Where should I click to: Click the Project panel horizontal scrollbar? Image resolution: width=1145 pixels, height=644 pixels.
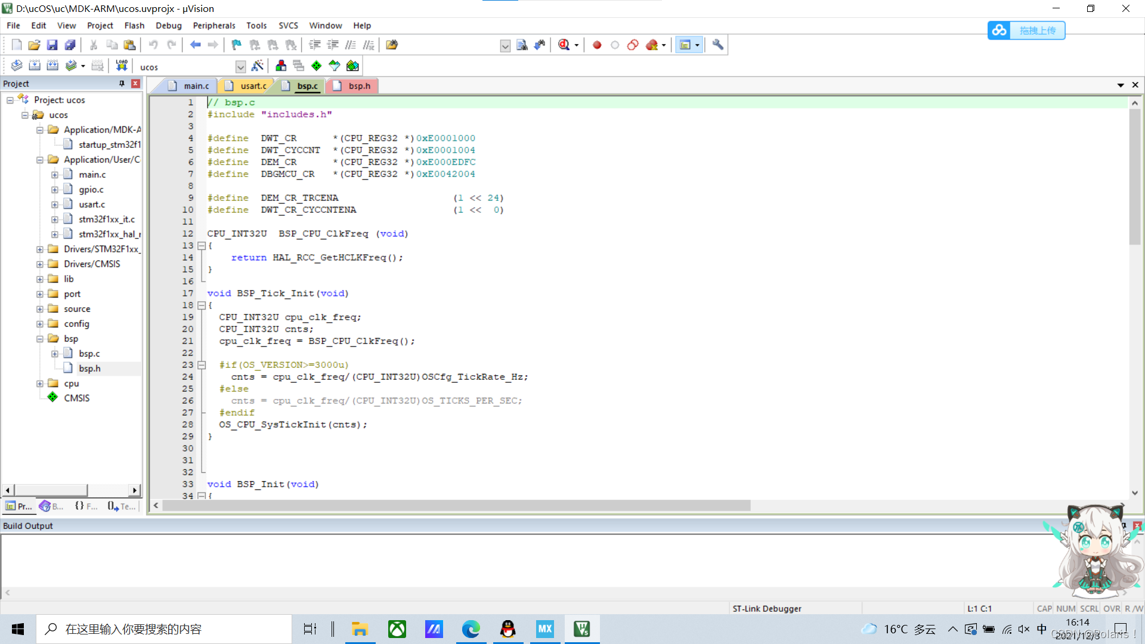(x=51, y=490)
